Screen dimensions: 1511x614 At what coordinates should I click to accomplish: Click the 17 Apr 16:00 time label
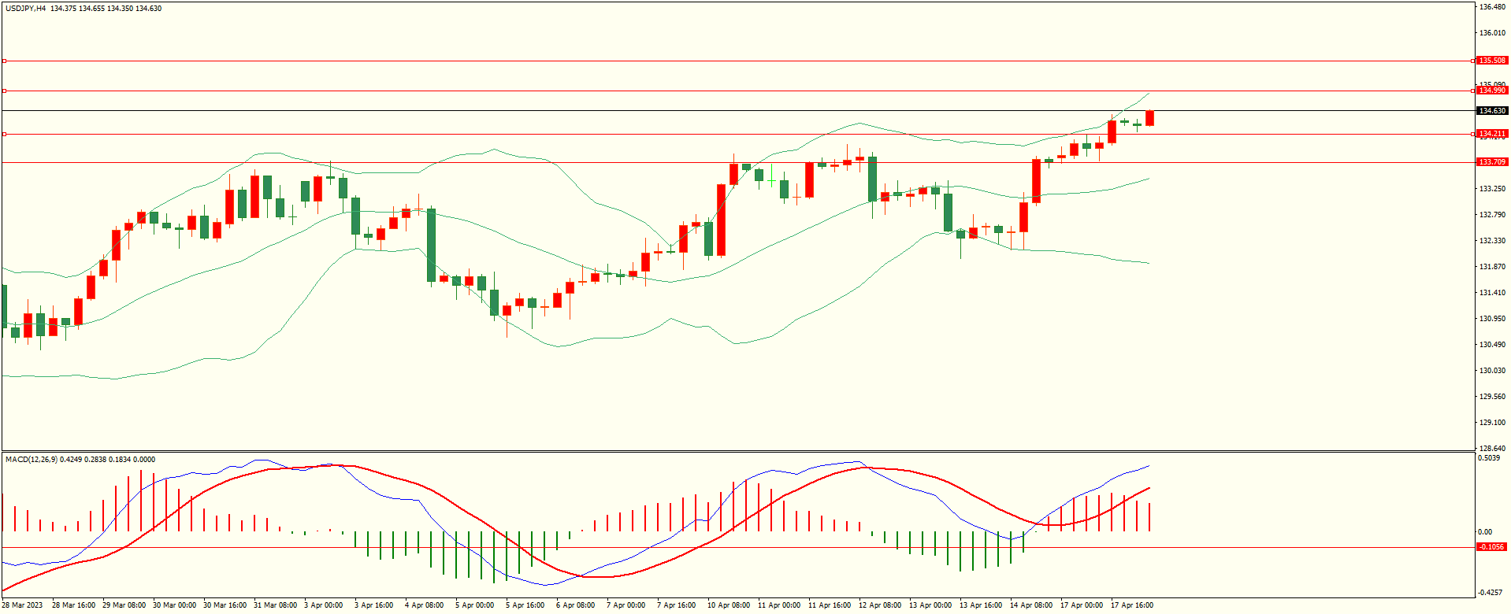pyautogui.click(x=1132, y=605)
